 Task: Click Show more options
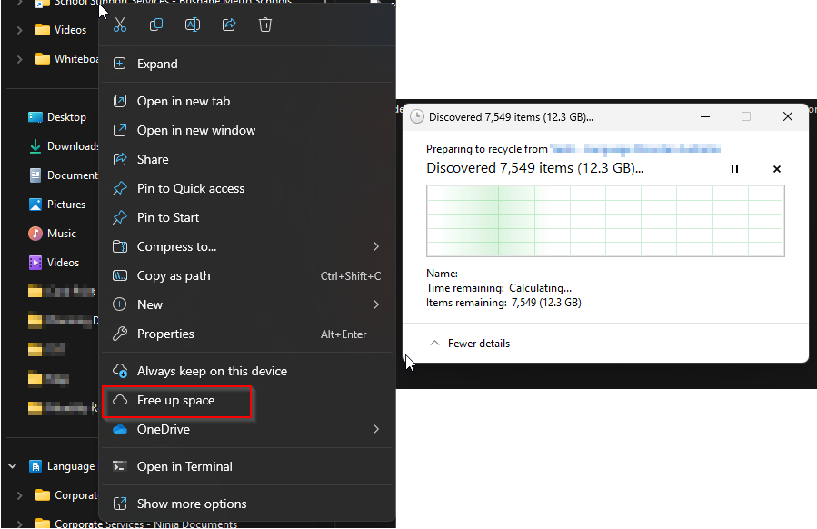click(x=191, y=504)
